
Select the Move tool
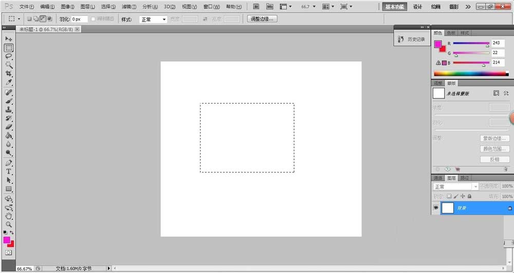[x=9, y=38]
